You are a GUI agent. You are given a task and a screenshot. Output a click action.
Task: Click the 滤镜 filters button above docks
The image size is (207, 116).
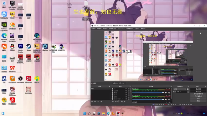tap(122, 83)
